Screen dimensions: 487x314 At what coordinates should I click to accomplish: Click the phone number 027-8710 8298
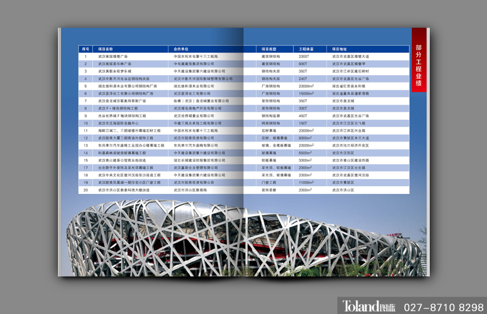coord(443,306)
